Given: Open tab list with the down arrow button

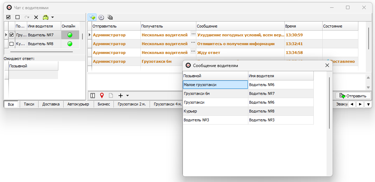Looking at the screenshot, I should coord(368,104).
